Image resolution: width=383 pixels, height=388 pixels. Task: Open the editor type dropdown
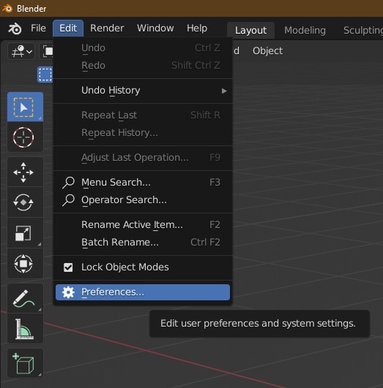pyautogui.click(x=21, y=51)
